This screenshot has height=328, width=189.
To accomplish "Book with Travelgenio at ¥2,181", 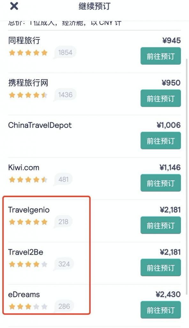I will pyautogui.click(x=161, y=225).
